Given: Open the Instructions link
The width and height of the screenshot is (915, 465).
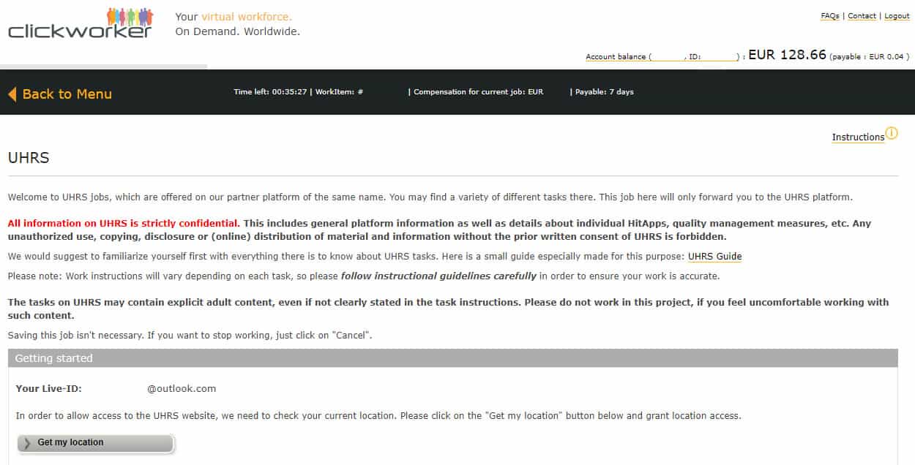Looking at the screenshot, I should tap(858, 137).
